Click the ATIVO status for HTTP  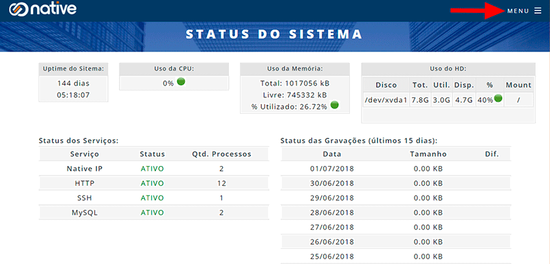coord(152,183)
